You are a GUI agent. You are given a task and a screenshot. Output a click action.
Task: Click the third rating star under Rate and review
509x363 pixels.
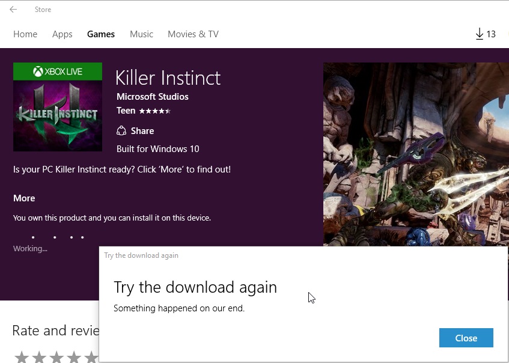(x=57, y=357)
